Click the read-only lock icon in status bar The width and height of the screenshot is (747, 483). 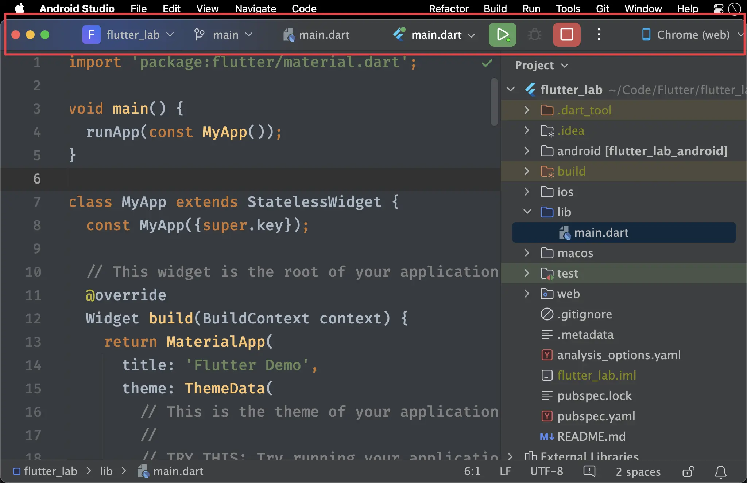688,471
